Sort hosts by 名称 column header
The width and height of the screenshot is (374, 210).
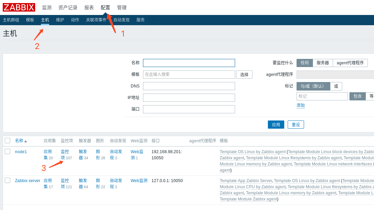19,141
